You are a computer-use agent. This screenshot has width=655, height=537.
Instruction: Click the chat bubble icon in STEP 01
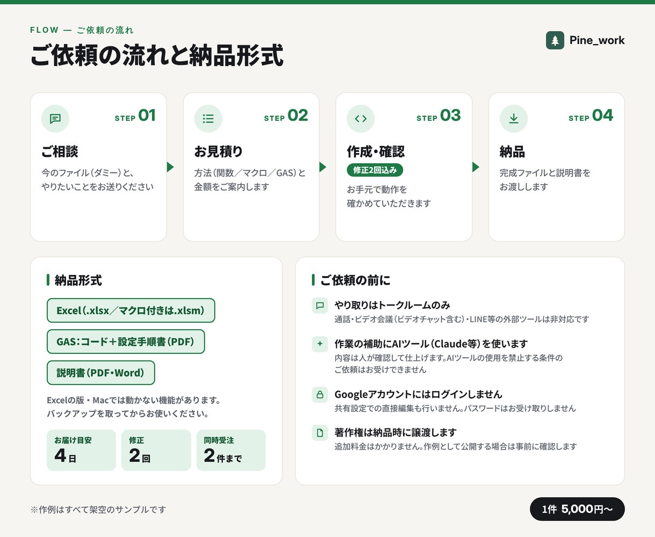click(55, 119)
